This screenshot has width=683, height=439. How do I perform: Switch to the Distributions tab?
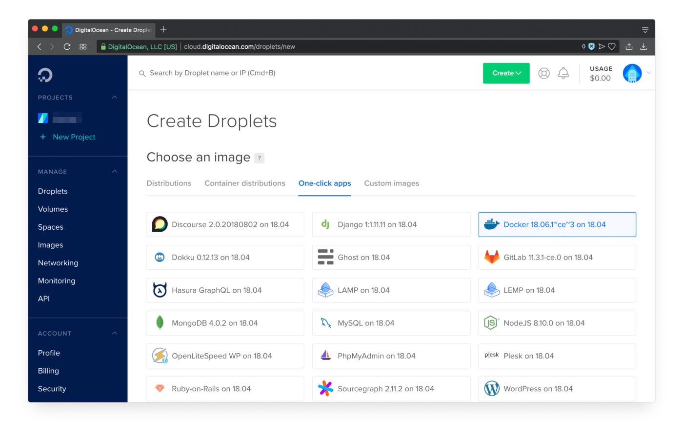click(x=169, y=183)
